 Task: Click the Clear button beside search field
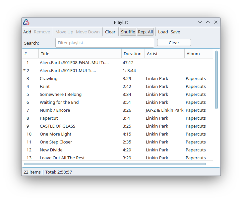pos(174,43)
